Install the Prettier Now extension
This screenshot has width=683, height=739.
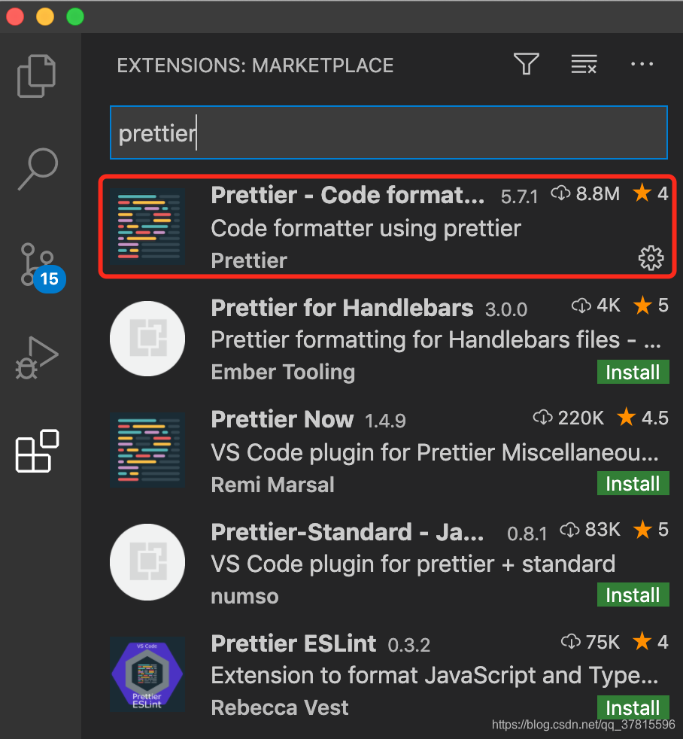point(633,484)
